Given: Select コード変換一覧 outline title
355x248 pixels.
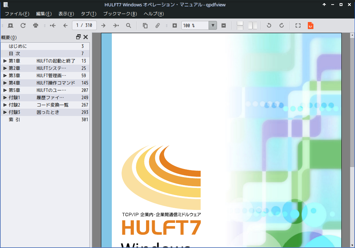Looking at the screenshot, I should [x=52, y=105].
